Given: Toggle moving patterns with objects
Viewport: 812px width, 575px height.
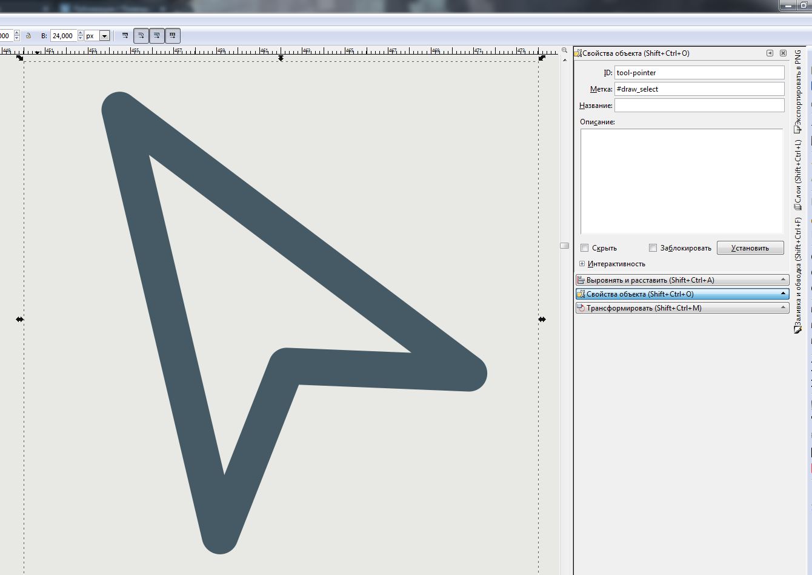Looking at the screenshot, I should [x=172, y=36].
